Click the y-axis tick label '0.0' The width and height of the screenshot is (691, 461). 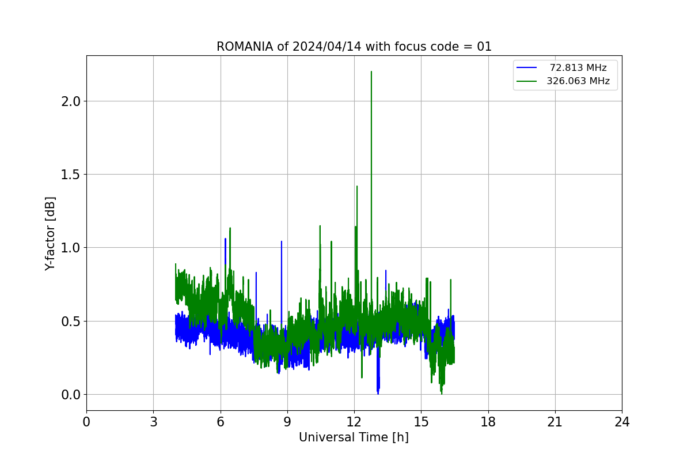coord(71,395)
